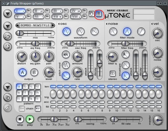
Task: Select pattern b
Action: click(25, 86)
